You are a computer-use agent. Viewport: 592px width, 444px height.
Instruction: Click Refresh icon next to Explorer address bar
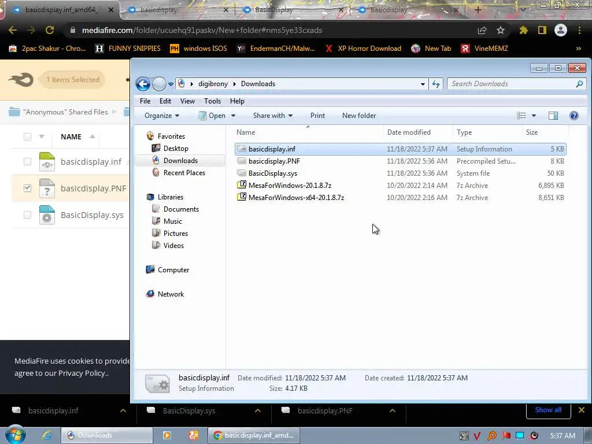436,84
